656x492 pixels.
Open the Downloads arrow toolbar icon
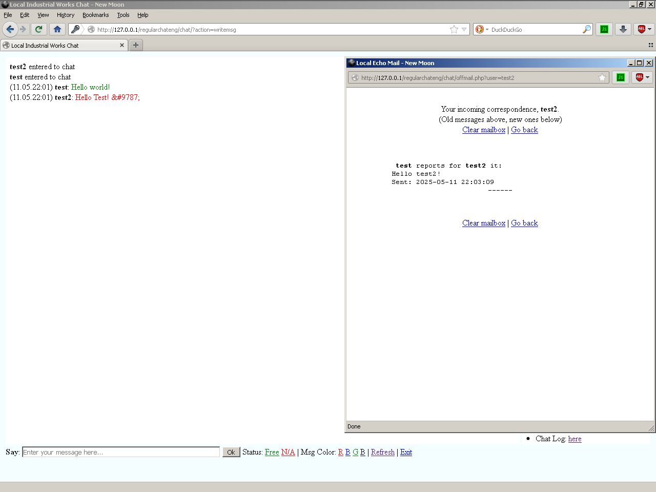(623, 29)
